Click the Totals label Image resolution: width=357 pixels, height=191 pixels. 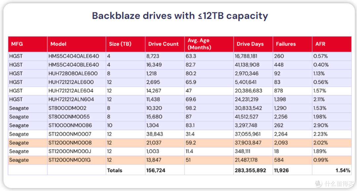tap(114, 170)
